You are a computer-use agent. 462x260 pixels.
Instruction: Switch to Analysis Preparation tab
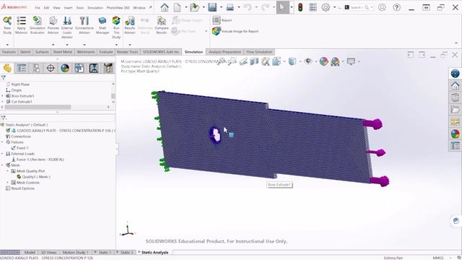tap(225, 52)
